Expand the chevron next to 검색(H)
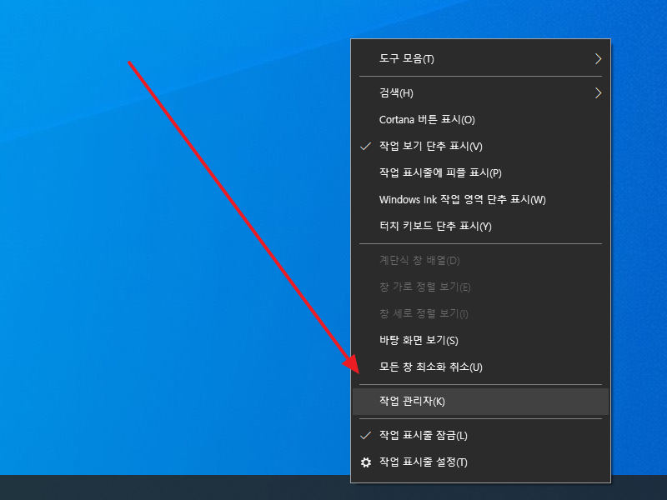Viewport: 667px width, 500px height. 598,93
